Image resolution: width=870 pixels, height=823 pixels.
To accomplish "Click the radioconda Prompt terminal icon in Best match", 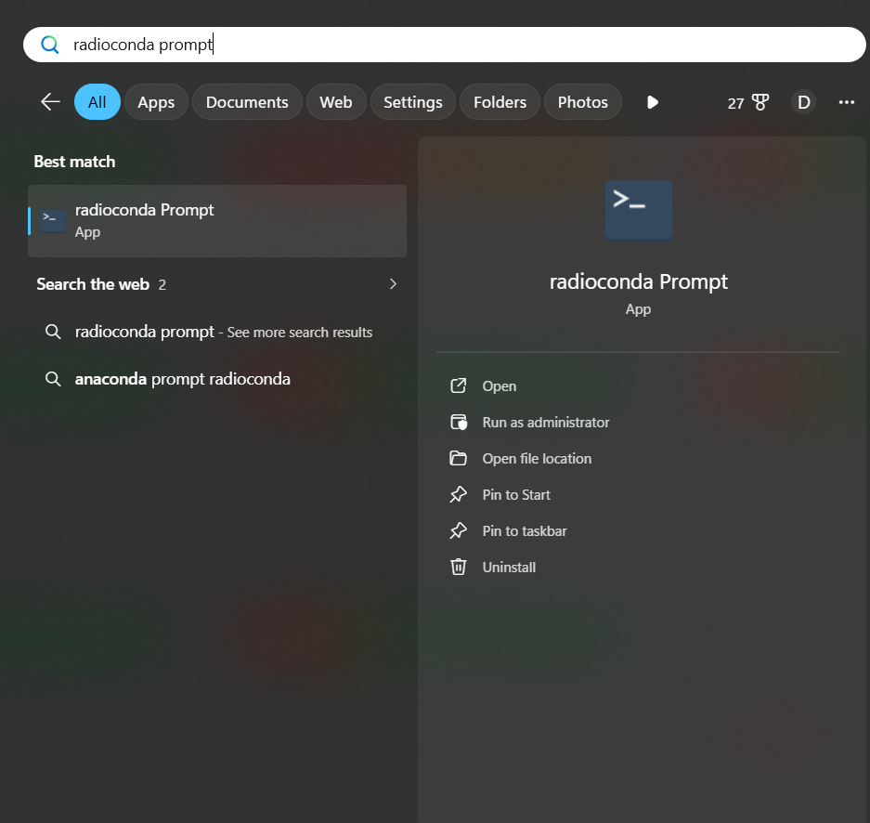I will pyautogui.click(x=53, y=220).
